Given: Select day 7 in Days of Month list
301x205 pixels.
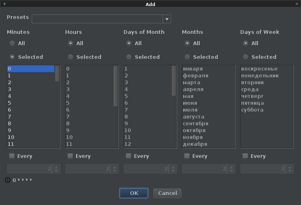Looking at the screenshot, I should coord(148,110).
